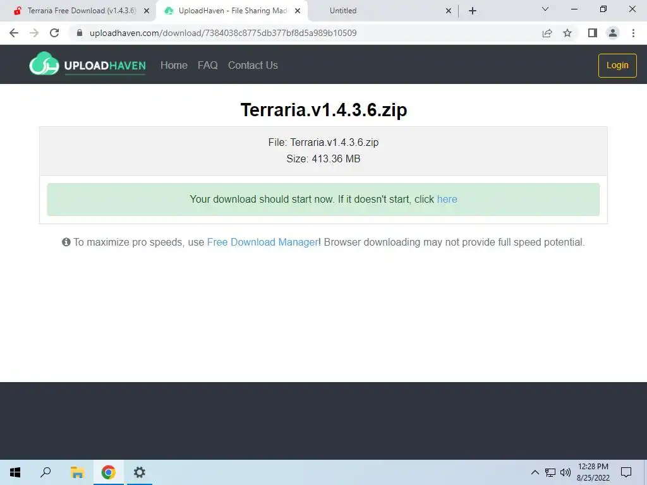The height and width of the screenshot is (485, 647).
Task: Click the Terraria.v1.4.3.6.zip heading
Action: tap(324, 110)
